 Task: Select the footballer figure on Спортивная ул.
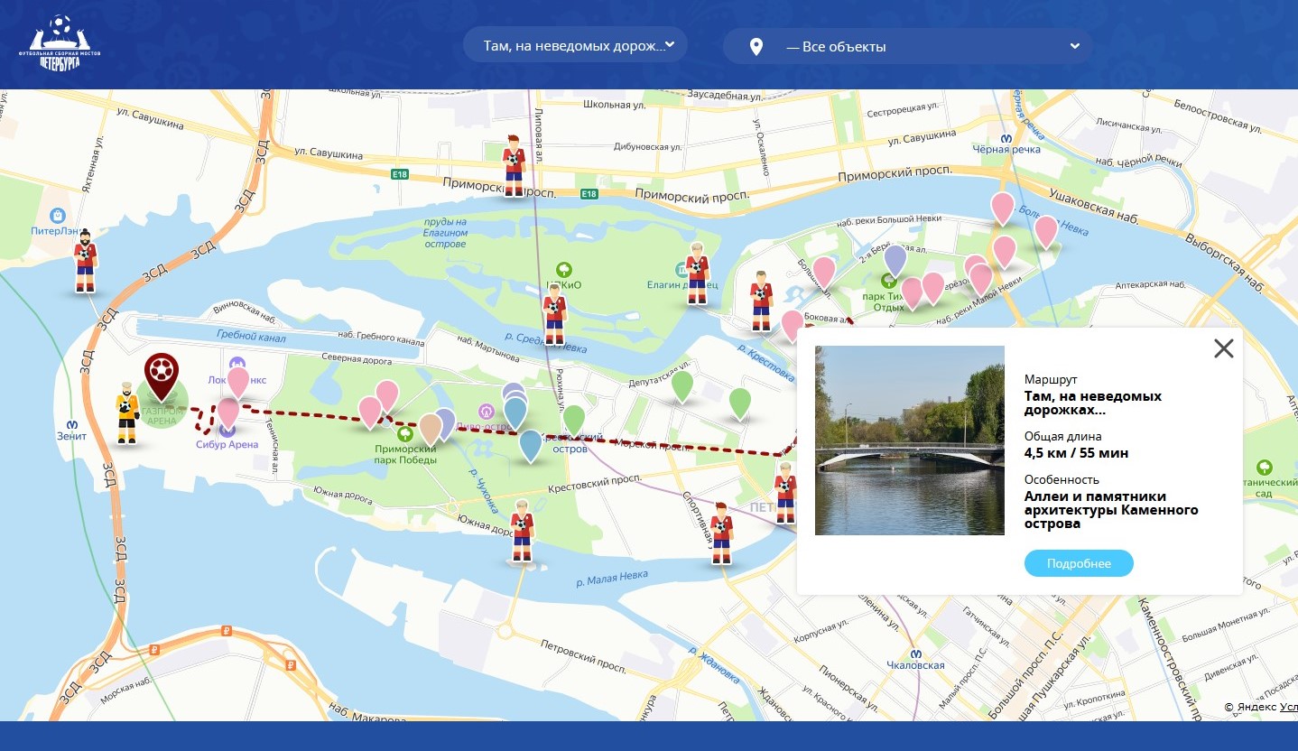pos(720,533)
